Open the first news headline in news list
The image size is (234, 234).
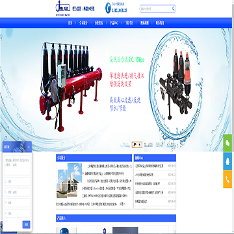(149, 166)
